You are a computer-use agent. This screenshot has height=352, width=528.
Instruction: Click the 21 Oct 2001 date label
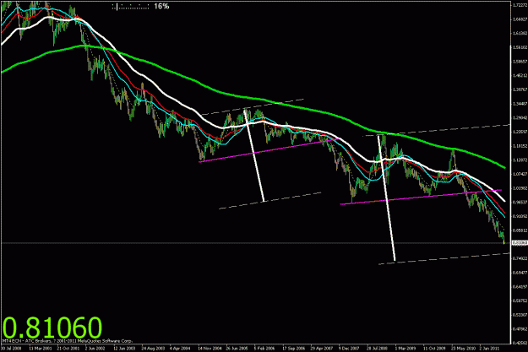click(x=68, y=349)
